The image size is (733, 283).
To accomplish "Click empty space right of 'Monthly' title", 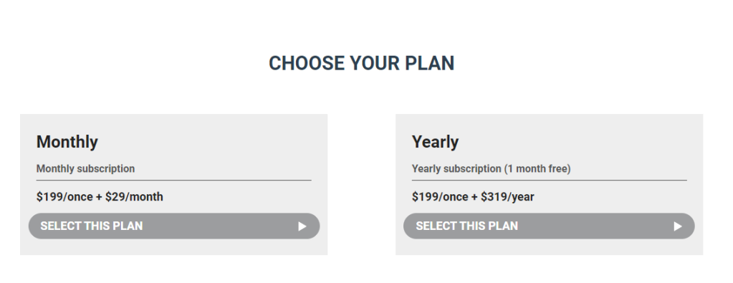I will 206,142.
